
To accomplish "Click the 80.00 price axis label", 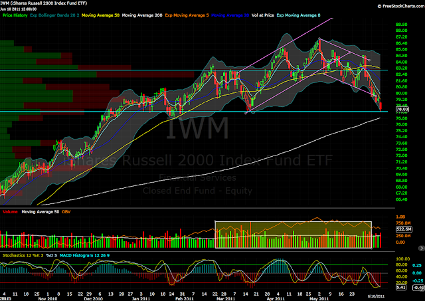I will coord(401,93).
